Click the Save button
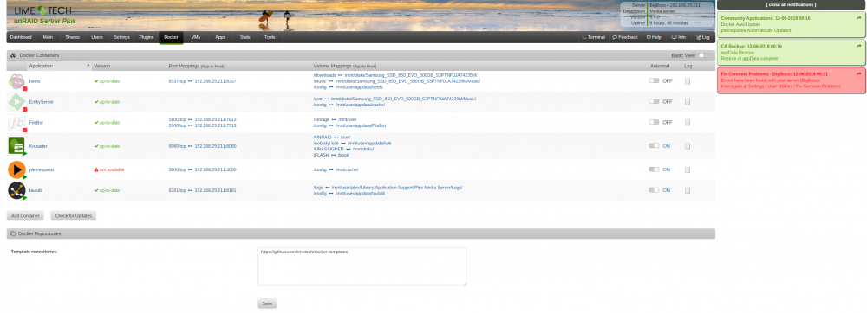867x313 pixels. click(x=267, y=303)
